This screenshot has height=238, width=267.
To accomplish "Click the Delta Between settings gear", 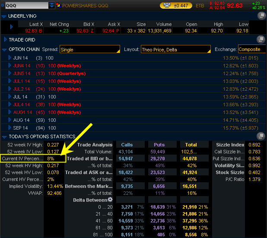I will click(110, 200).
